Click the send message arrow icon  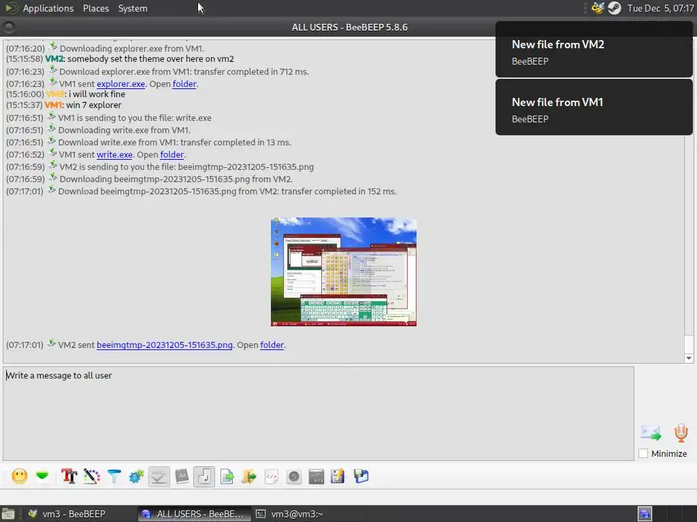651,433
